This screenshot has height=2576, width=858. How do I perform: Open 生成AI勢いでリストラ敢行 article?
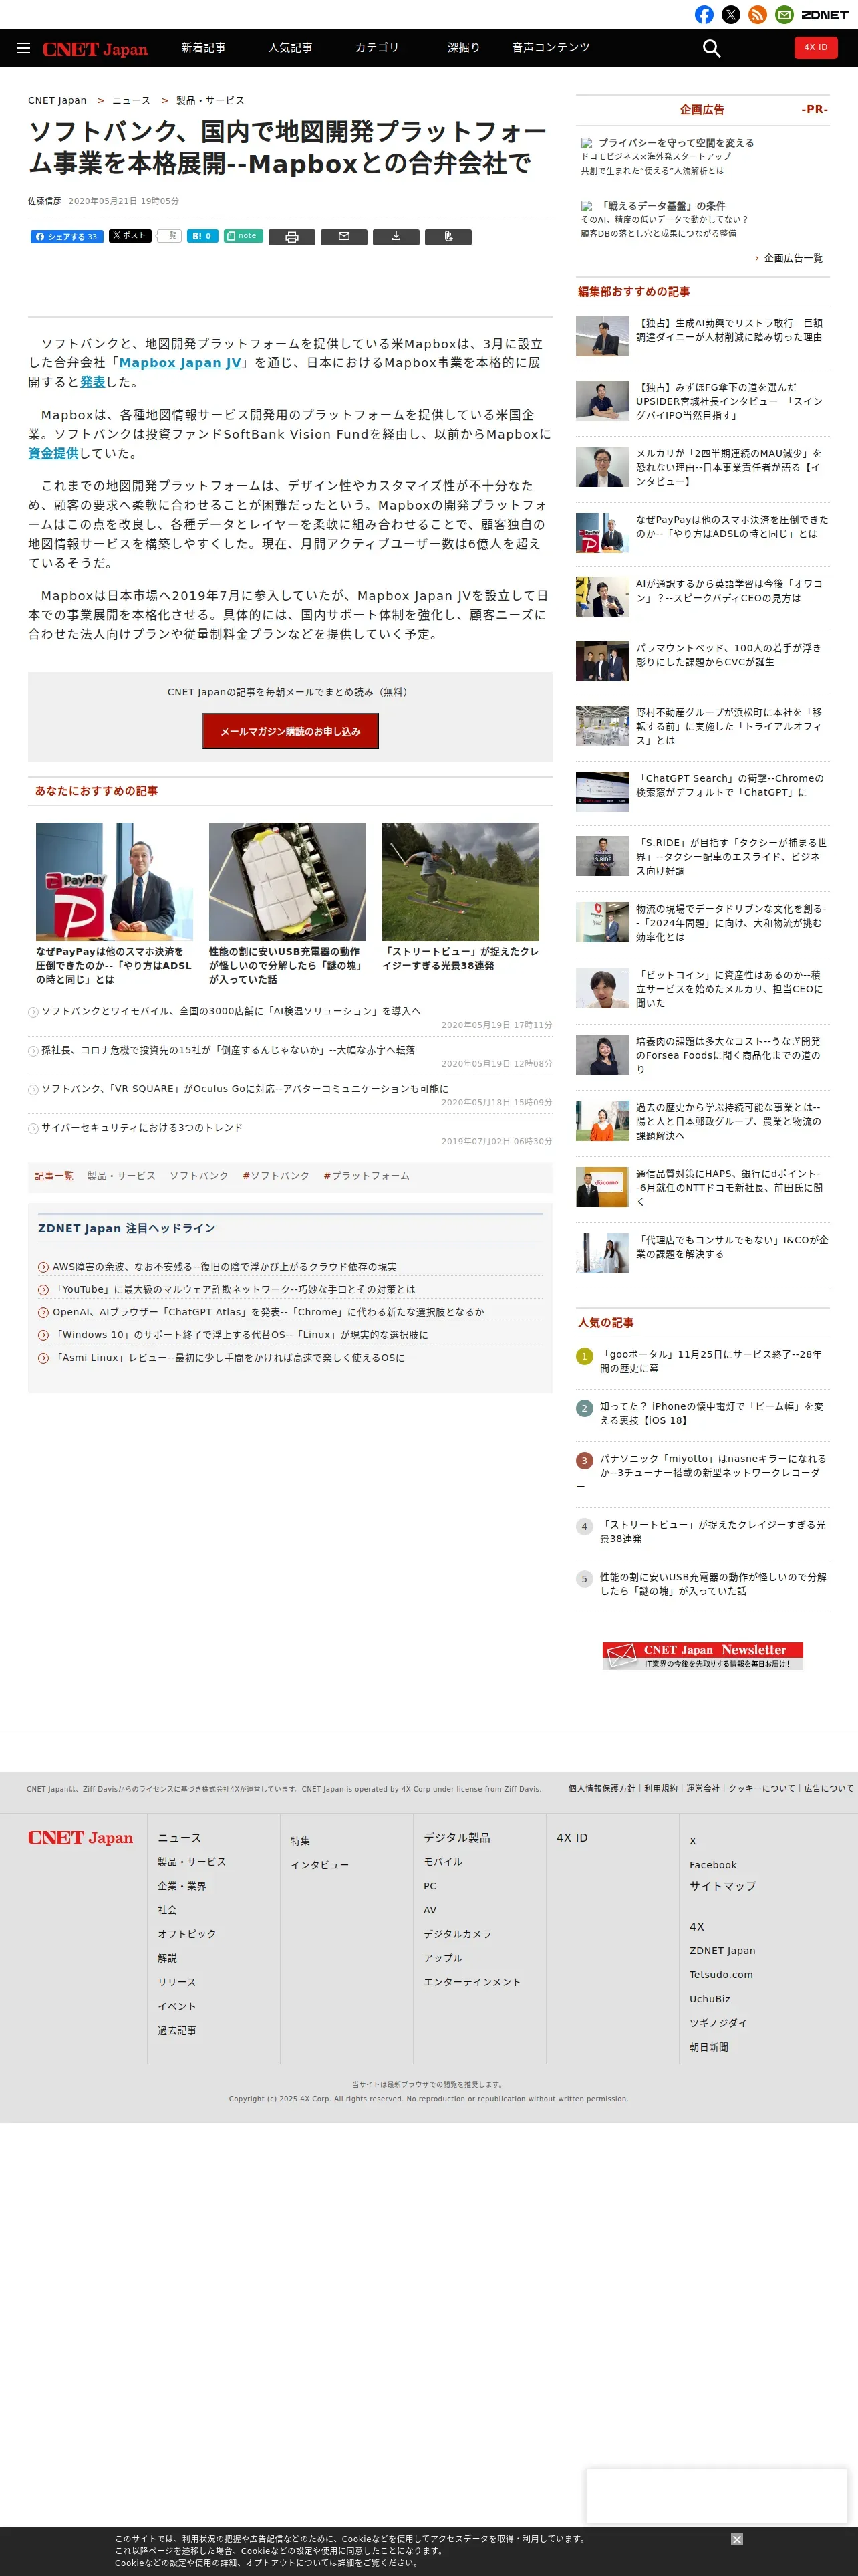pos(729,331)
